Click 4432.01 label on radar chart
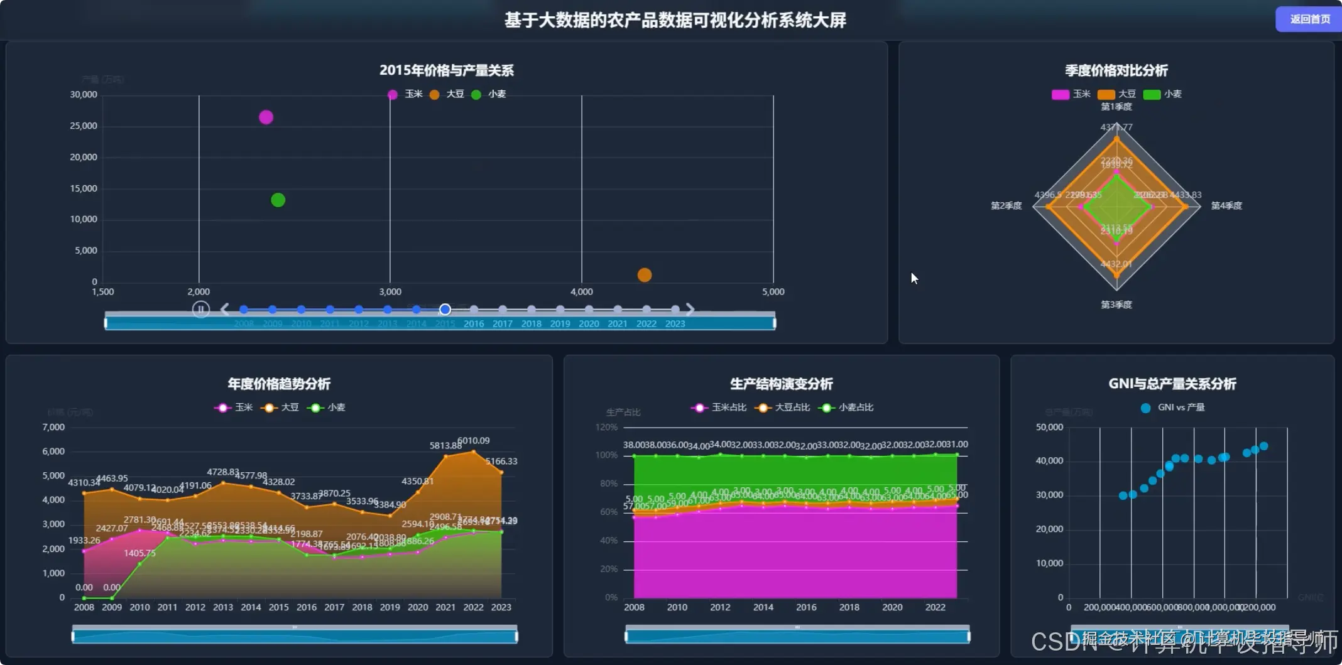Image resolution: width=1342 pixels, height=665 pixels. click(1116, 264)
